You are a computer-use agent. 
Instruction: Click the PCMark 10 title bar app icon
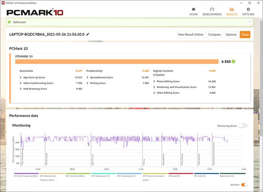click(x=3, y=3)
